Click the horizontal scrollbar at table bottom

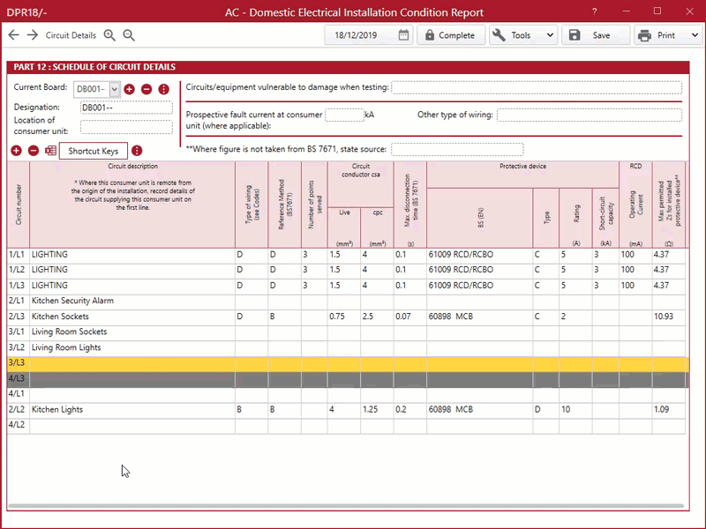[x=346, y=506]
